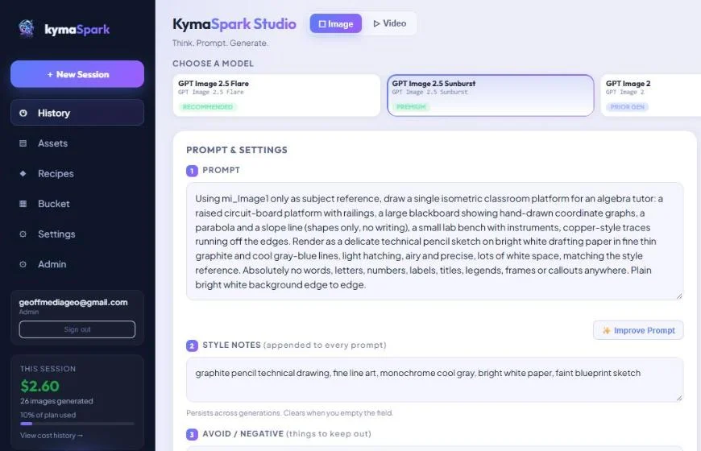
Task: Start a New Session
Action: [77, 74]
